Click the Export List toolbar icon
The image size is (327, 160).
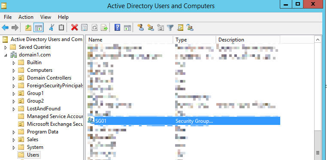click(x=104, y=27)
